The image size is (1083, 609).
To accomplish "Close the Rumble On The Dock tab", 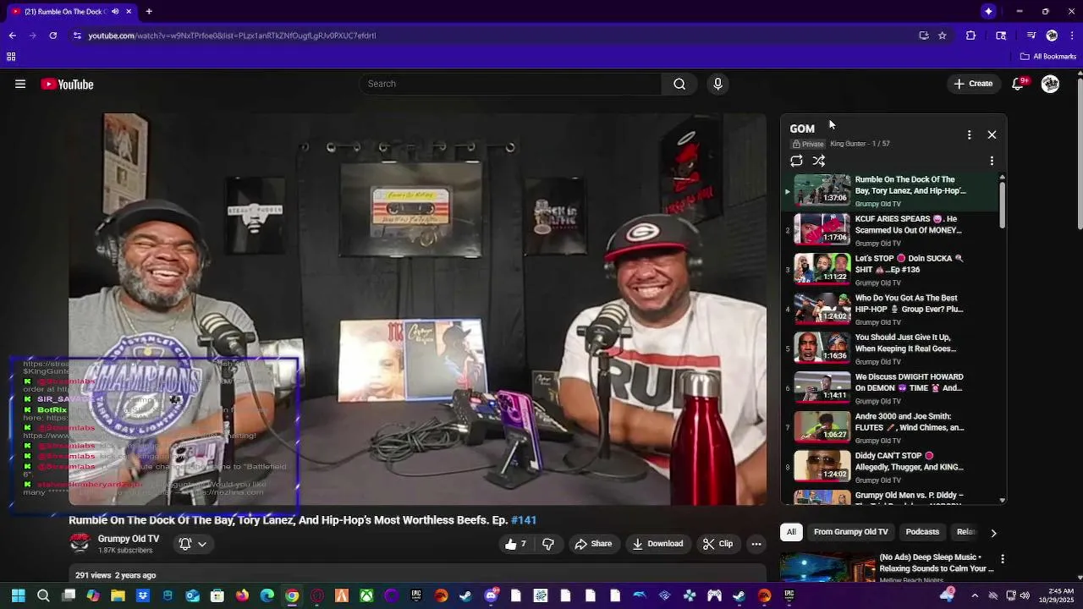I will point(129,11).
